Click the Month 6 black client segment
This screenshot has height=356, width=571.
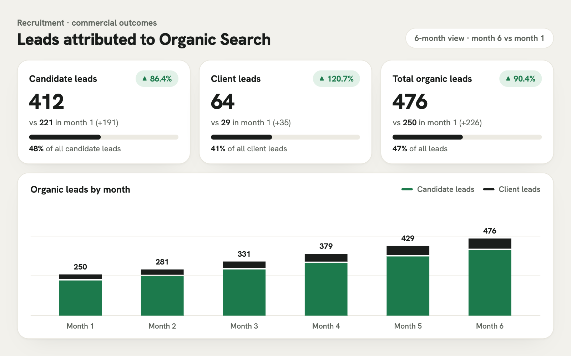tap(490, 244)
